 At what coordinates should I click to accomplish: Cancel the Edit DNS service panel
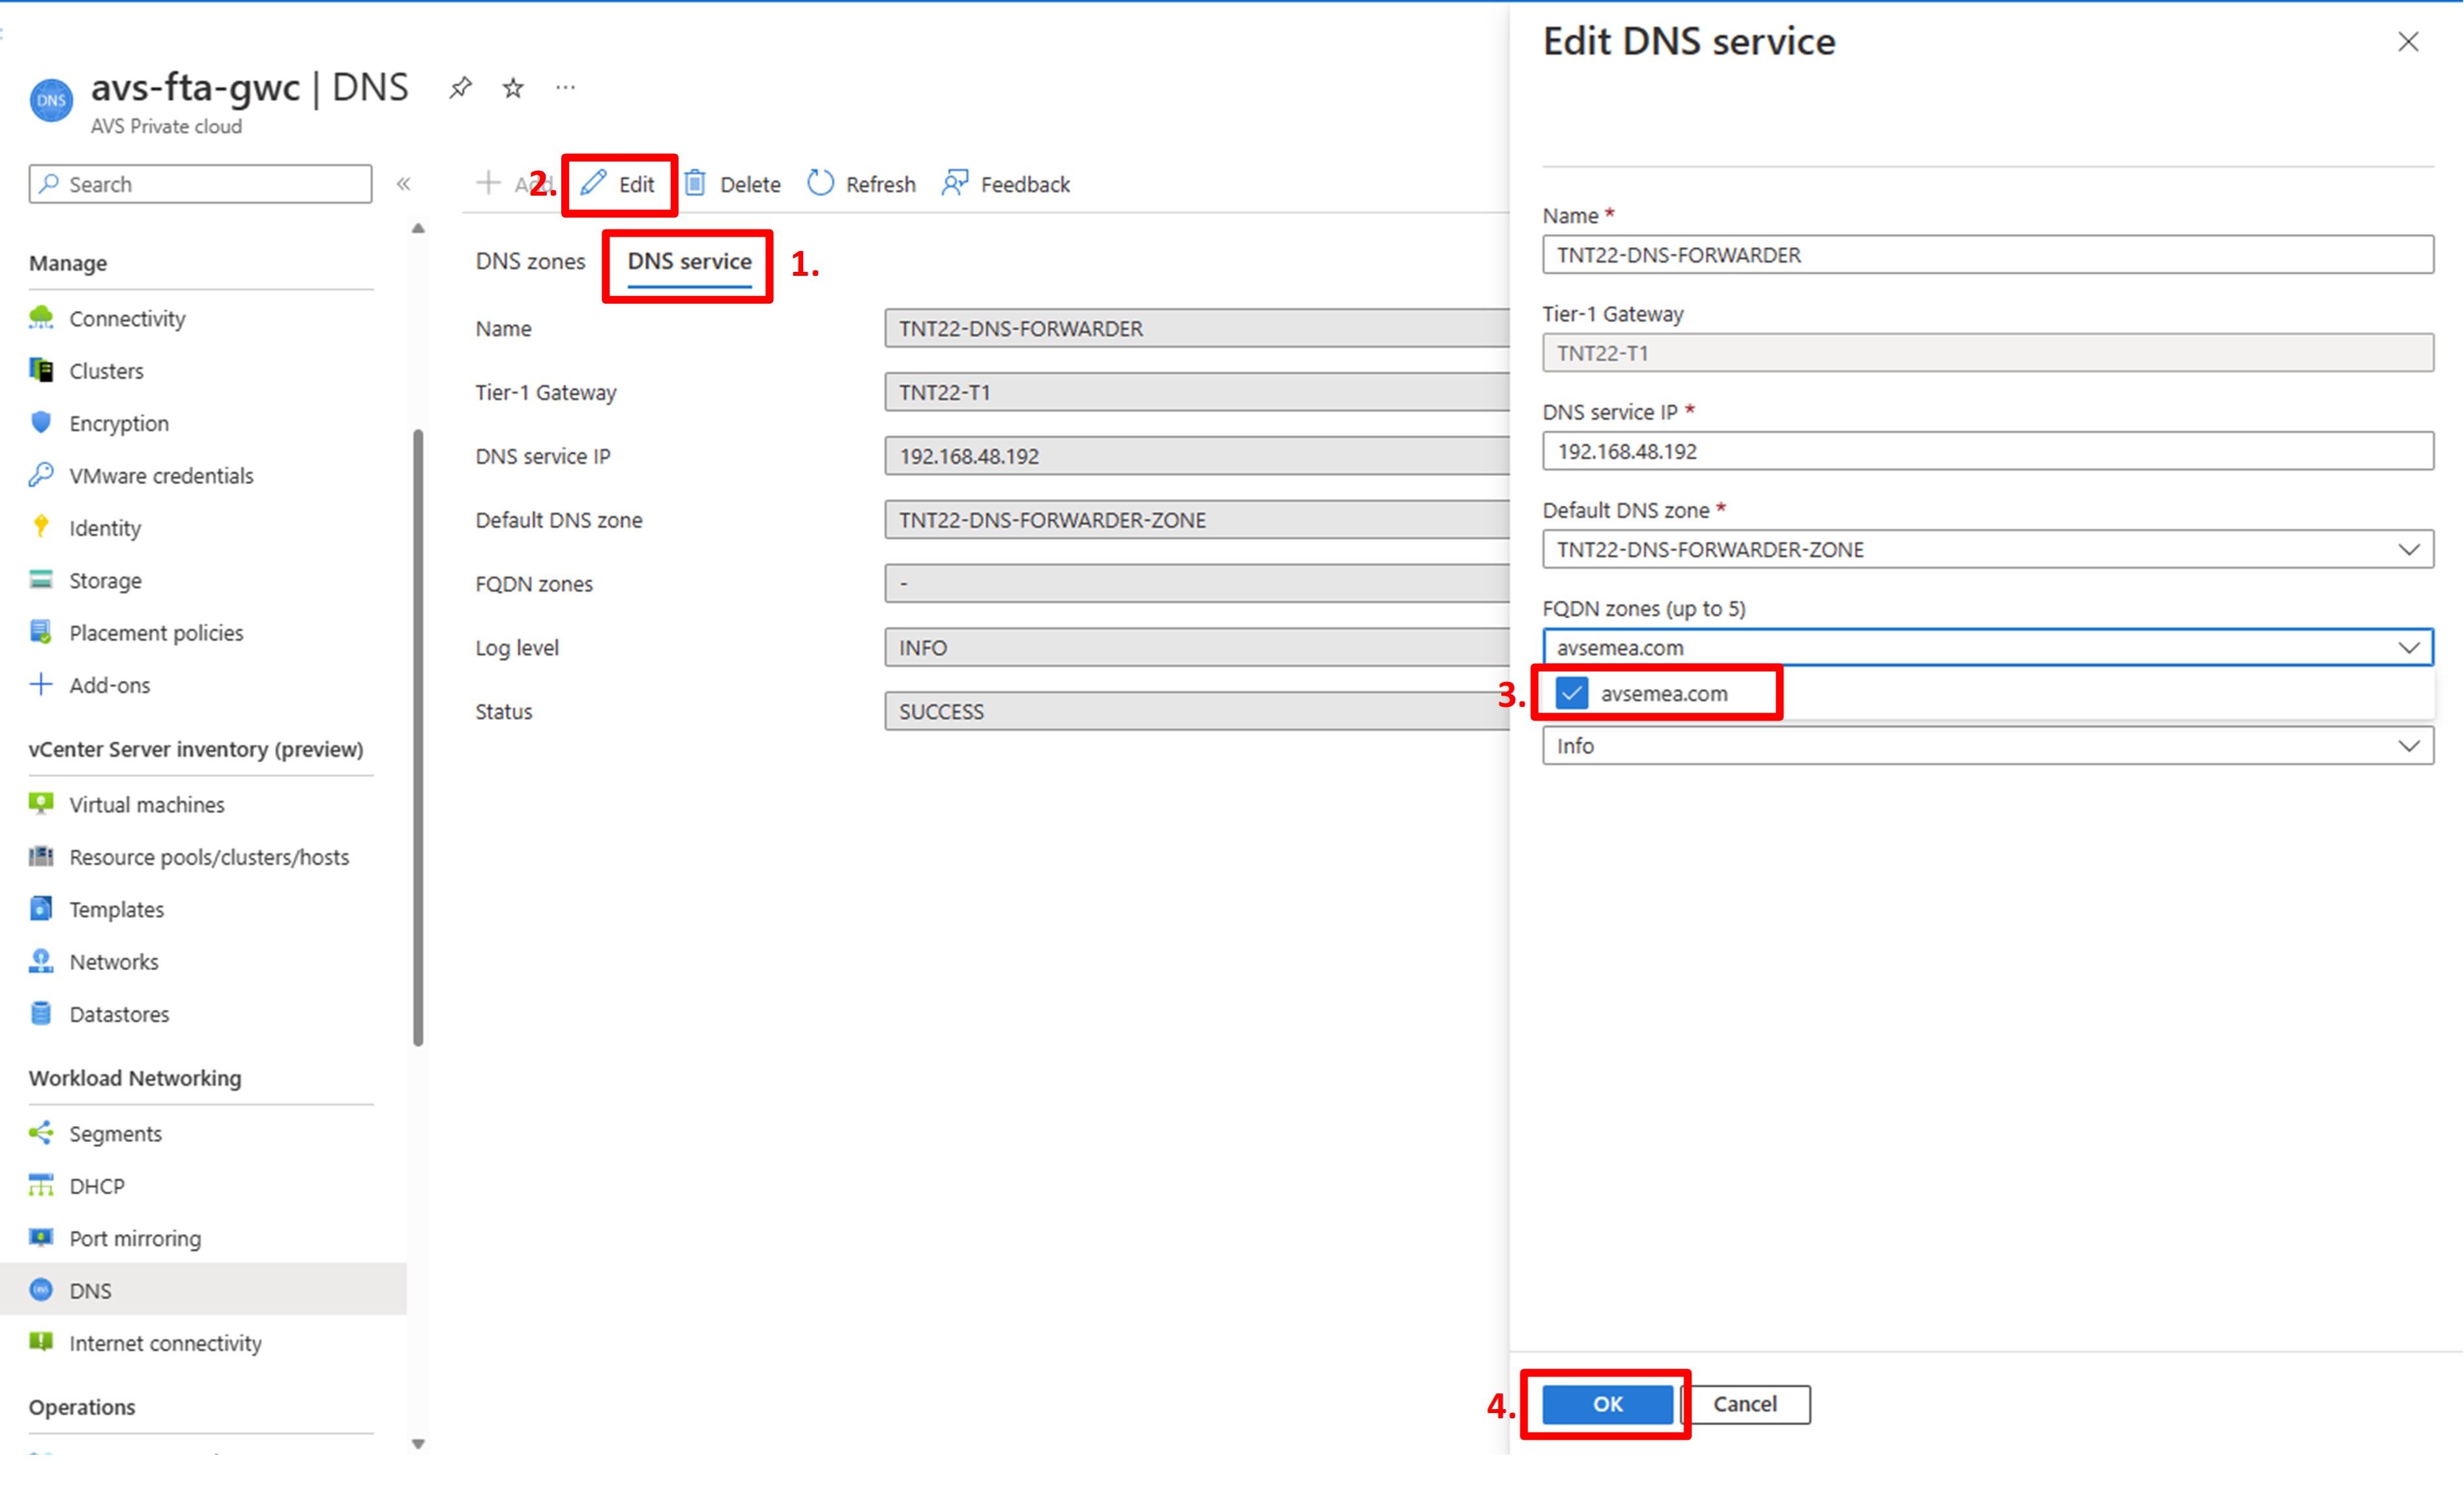coord(1746,1404)
